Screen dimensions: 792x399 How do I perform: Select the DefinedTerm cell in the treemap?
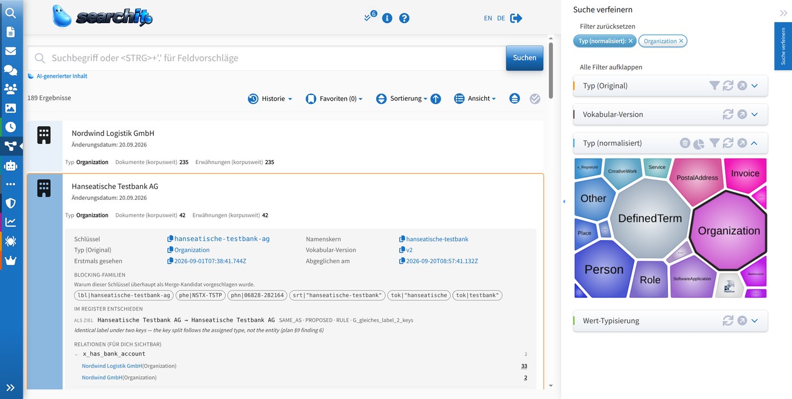(650, 218)
